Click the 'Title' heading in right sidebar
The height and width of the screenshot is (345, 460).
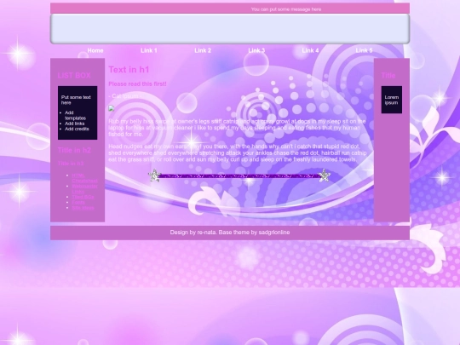coord(388,76)
